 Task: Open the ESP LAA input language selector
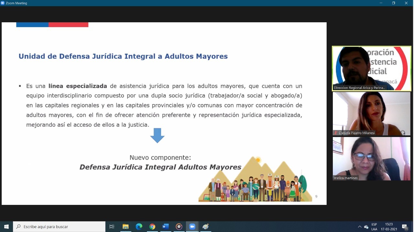click(374, 227)
